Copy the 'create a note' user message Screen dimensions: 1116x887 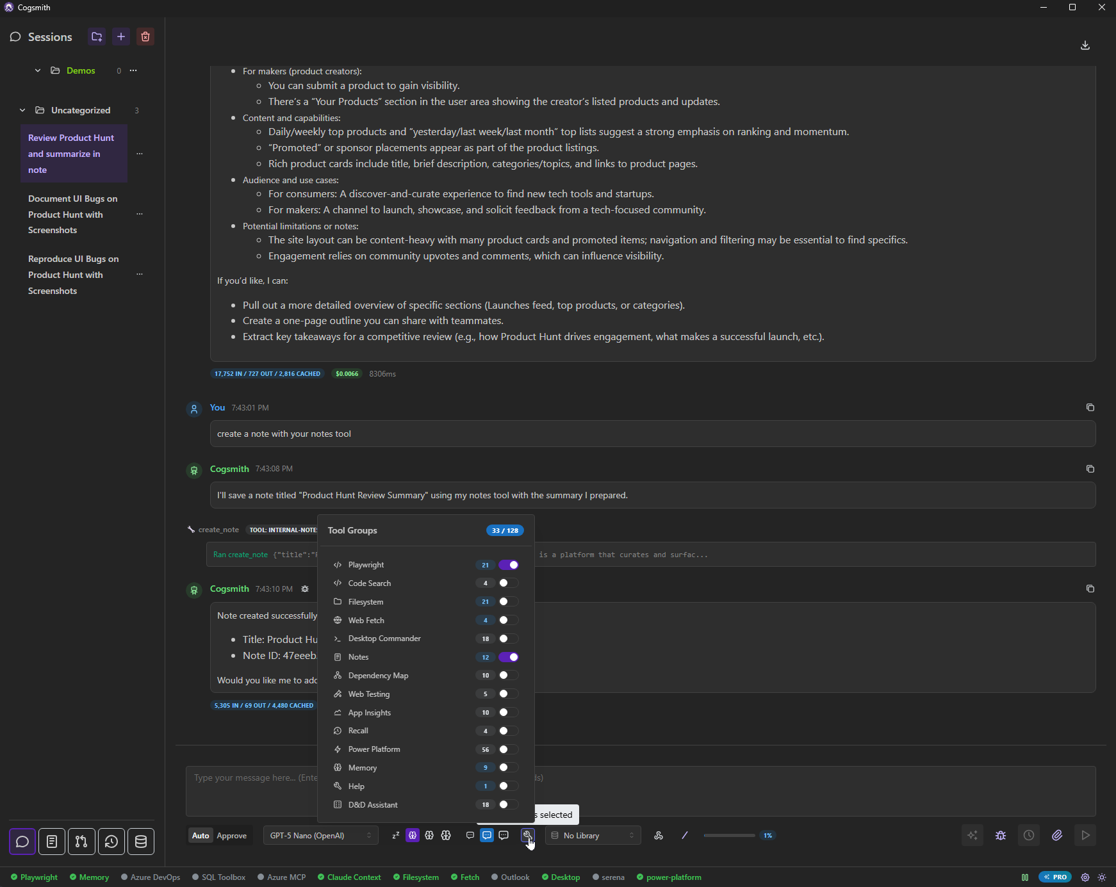pyautogui.click(x=1090, y=407)
